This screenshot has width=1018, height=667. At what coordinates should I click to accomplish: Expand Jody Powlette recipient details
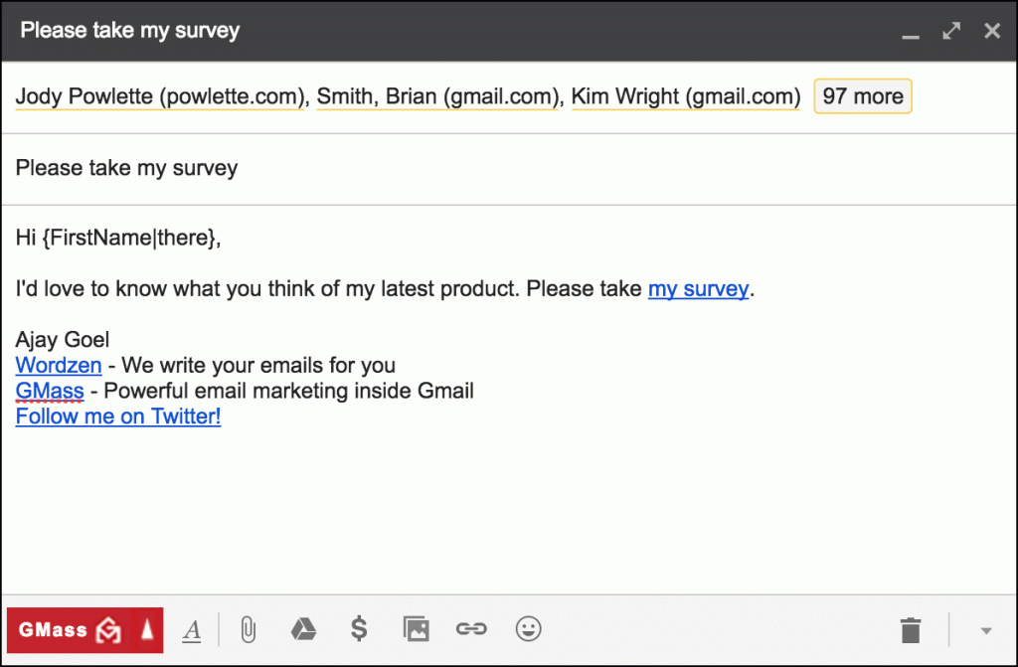pos(159,95)
